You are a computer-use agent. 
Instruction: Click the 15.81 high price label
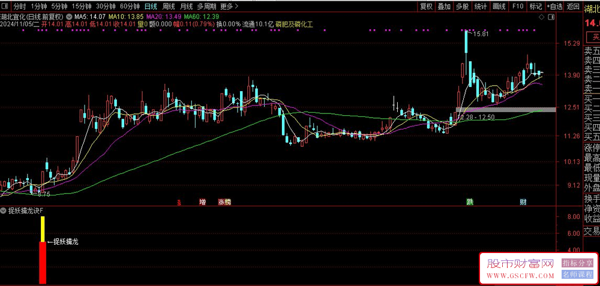click(x=481, y=34)
